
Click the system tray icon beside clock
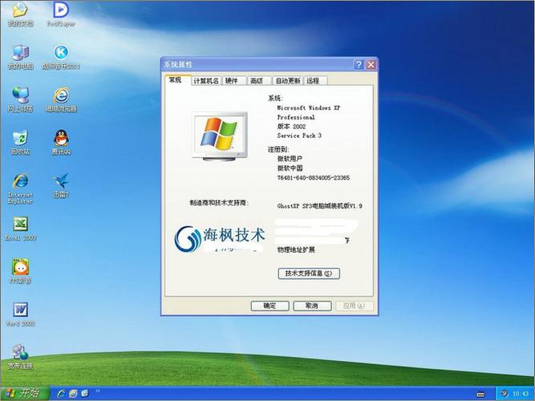(505, 394)
